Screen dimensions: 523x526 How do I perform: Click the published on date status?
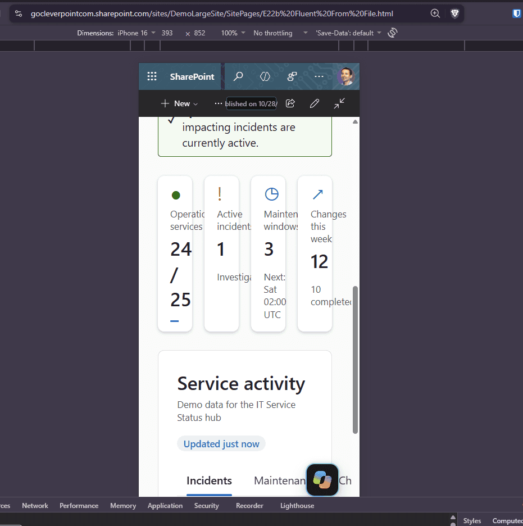(251, 103)
